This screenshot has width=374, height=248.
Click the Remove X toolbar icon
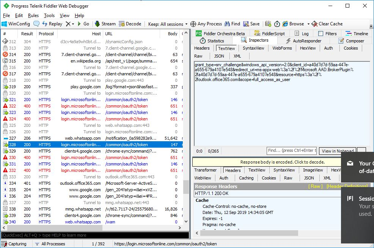pos(68,24)
